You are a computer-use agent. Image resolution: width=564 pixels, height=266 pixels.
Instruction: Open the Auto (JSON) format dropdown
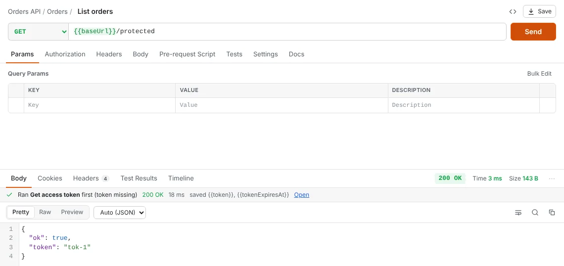point(120,213)
